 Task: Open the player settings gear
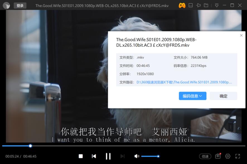tap(228, 156)
